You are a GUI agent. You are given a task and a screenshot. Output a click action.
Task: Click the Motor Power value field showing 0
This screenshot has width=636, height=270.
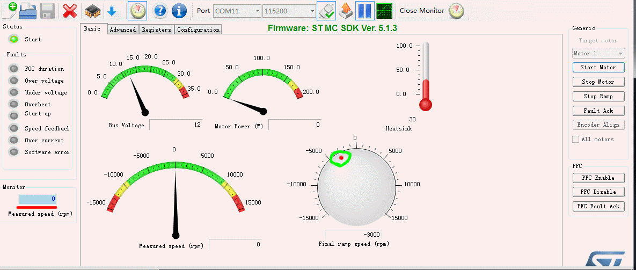(x=295, y=125)
